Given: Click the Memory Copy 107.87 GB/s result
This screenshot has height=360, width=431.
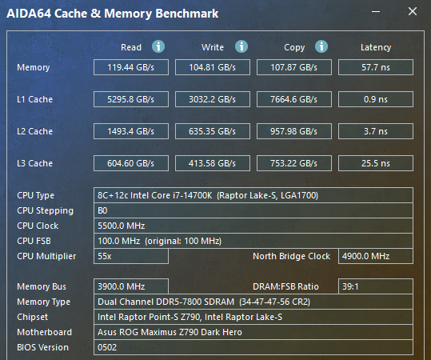Looking at the screenshot, I should (294, 67).
